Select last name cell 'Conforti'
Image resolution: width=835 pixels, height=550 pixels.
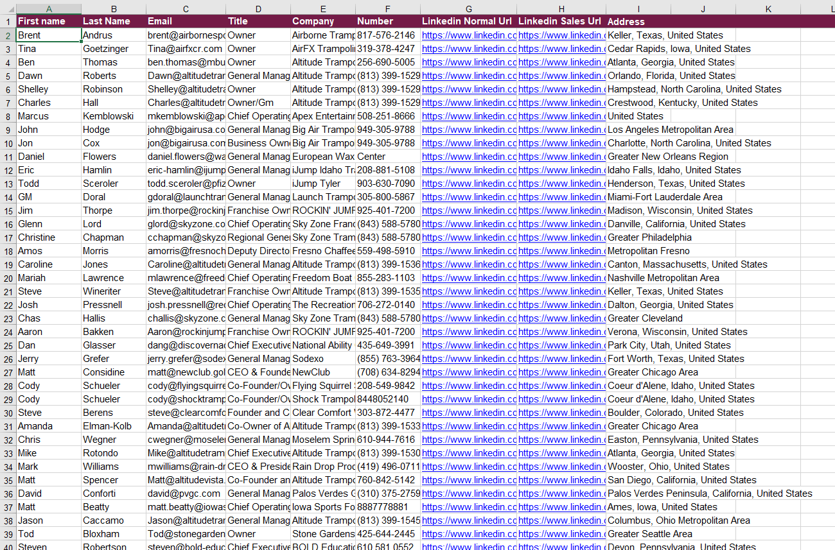[x=114, y=494]
